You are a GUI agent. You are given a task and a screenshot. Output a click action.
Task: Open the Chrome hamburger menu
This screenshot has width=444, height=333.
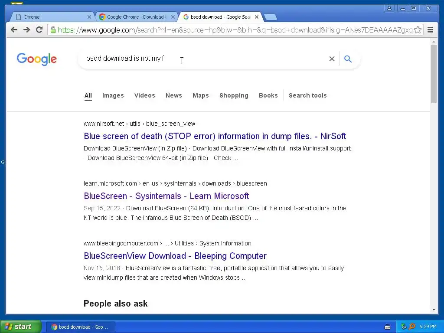pos(430,30)
